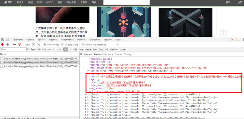
Task: Click the Mars planet article thumbnail
Action: (62, 15)
